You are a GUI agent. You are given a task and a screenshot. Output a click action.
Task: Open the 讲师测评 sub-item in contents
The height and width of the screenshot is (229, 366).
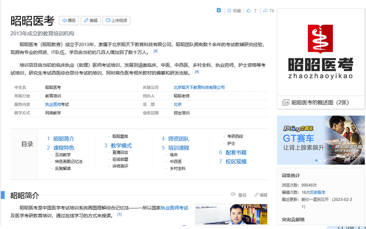click(120, 166)
